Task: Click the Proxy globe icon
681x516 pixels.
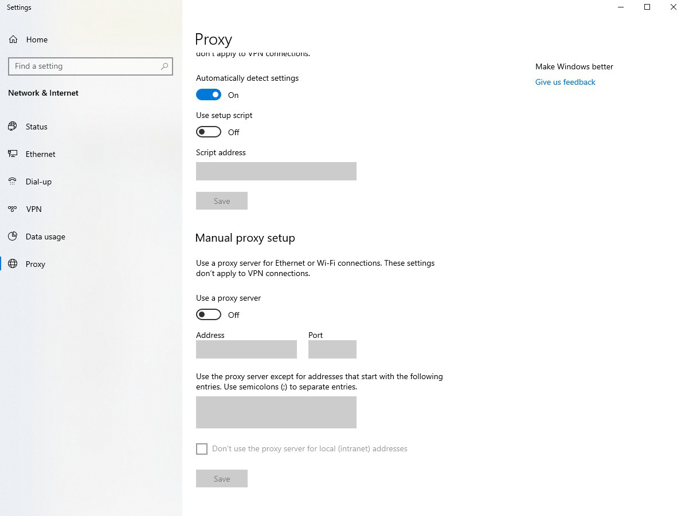Action: tap(13, 264)
